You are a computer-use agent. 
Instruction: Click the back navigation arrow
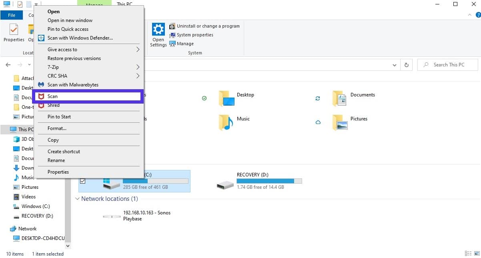coord(8,64)
